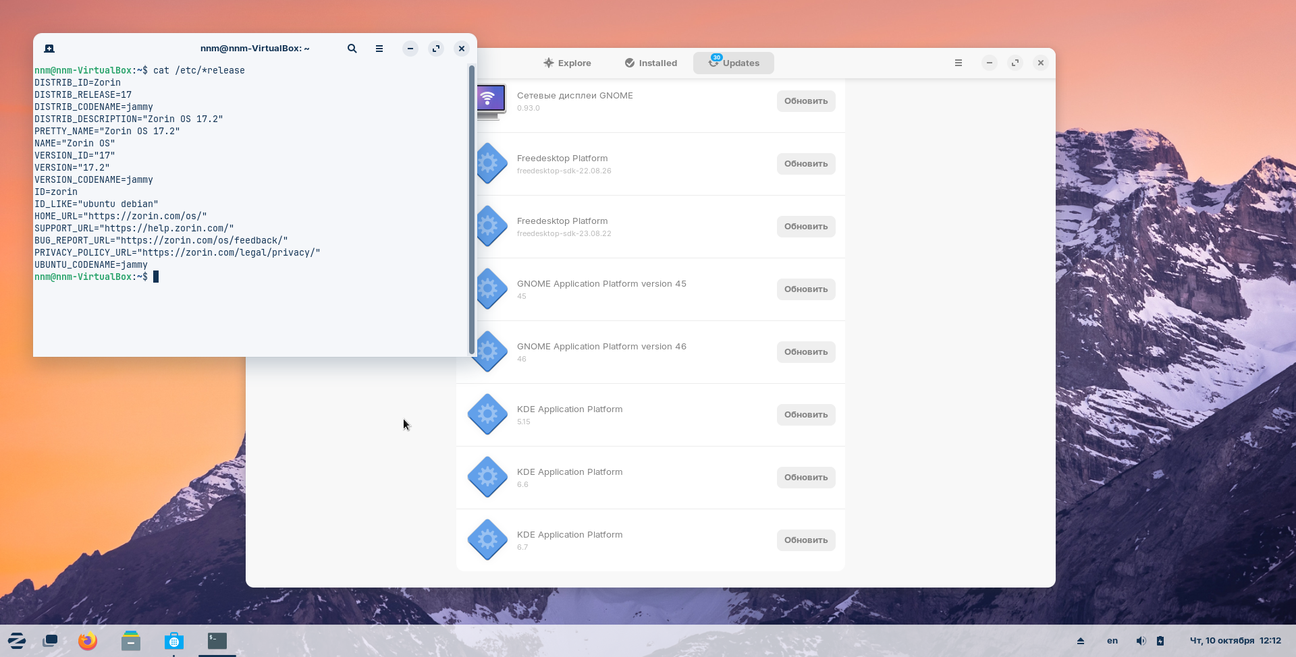The image size is (1296, 657).
Task: Click the KDE Application Platform 5.15 icon
Action: (x=488, y=414)
